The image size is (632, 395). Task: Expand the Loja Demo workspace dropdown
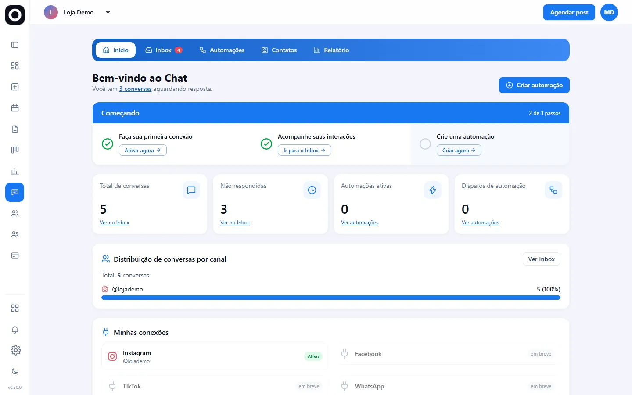tap(108, 12)
